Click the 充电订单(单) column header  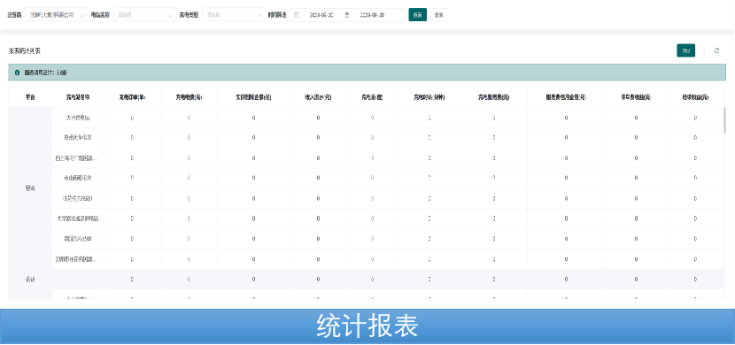[x=132, y=97]
